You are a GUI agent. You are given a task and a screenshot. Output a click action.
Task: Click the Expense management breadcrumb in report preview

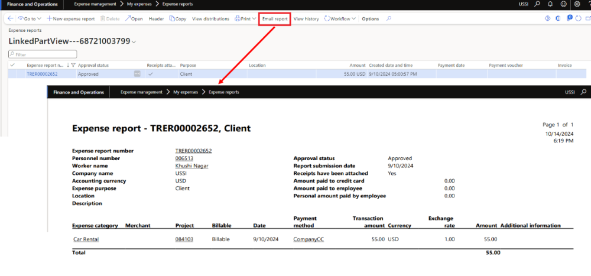tap(141, 92)
